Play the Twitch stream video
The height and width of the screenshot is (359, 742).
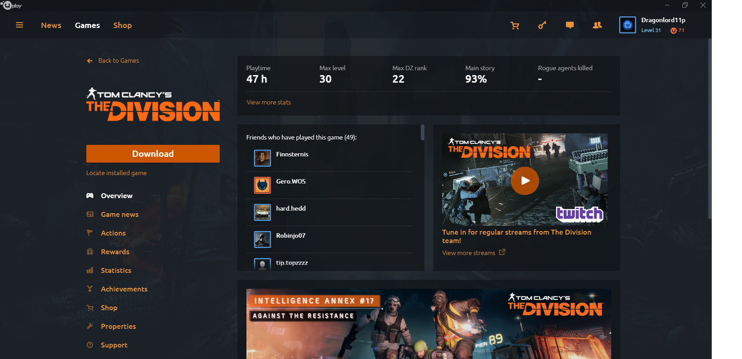pyautogui.click(x=524, y=180)
